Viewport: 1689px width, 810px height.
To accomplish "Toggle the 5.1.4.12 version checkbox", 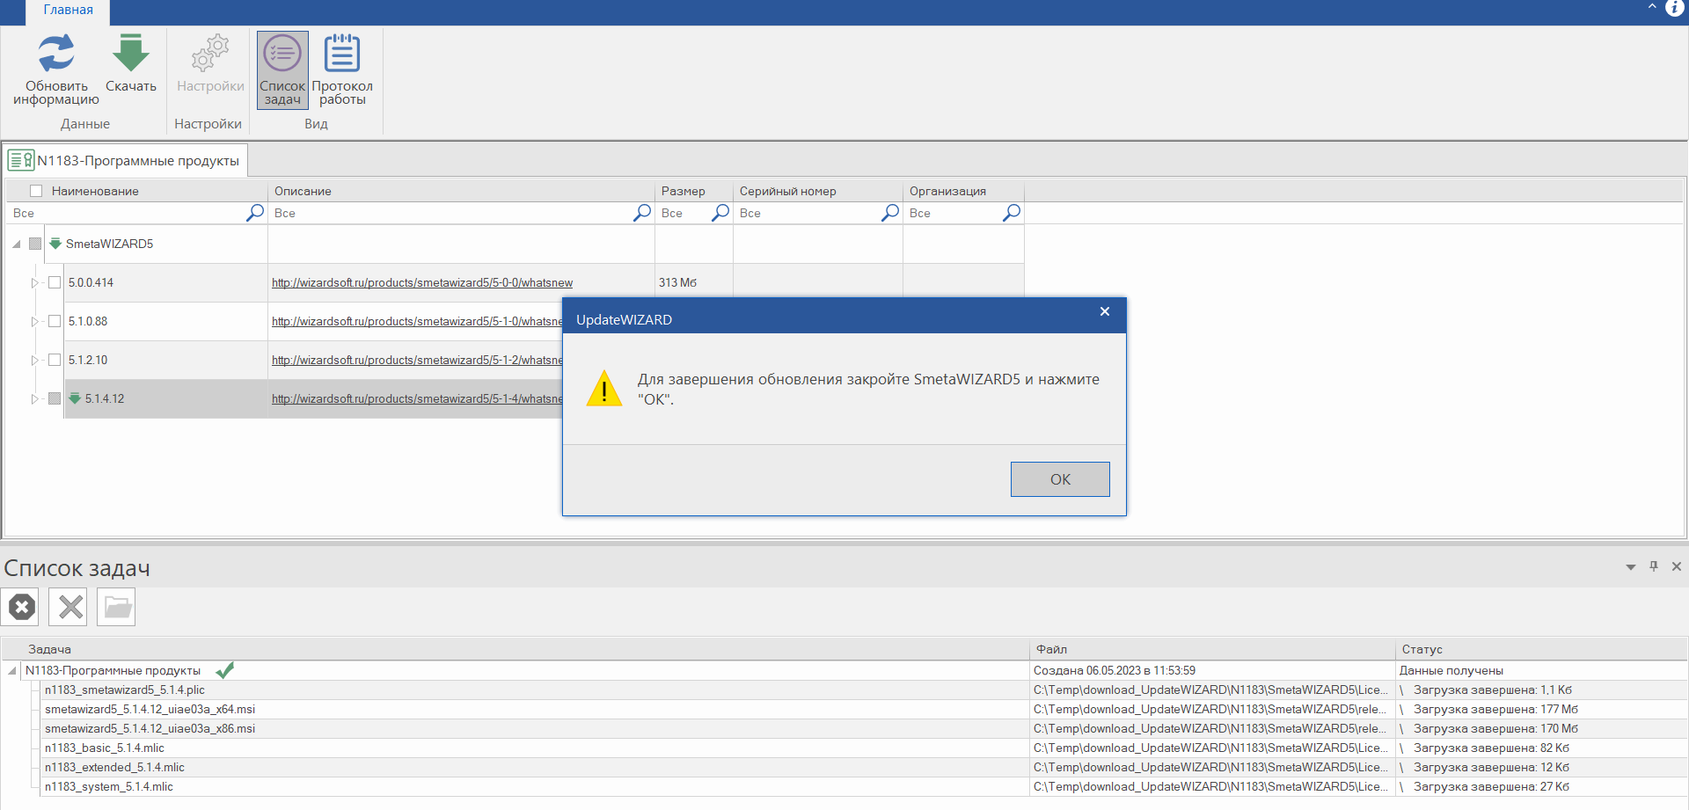I will 55,398.
